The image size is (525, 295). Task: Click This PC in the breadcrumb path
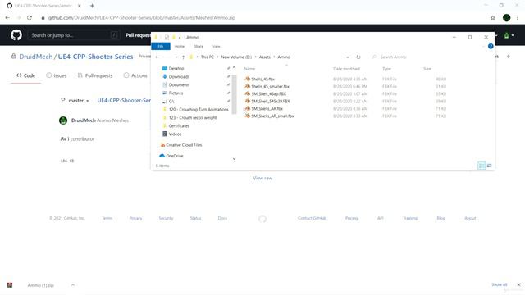coord(208,57)
